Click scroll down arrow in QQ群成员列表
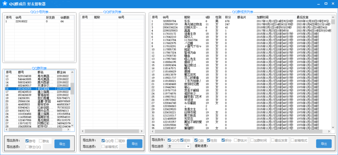This screenshot has width=338, height=155. pos(333,128)
